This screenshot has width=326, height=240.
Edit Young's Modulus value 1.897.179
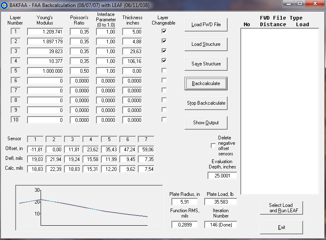(x=45, y=42)
